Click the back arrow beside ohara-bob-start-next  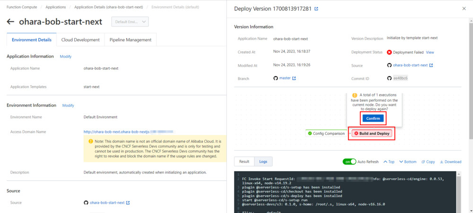coord(10,22)
